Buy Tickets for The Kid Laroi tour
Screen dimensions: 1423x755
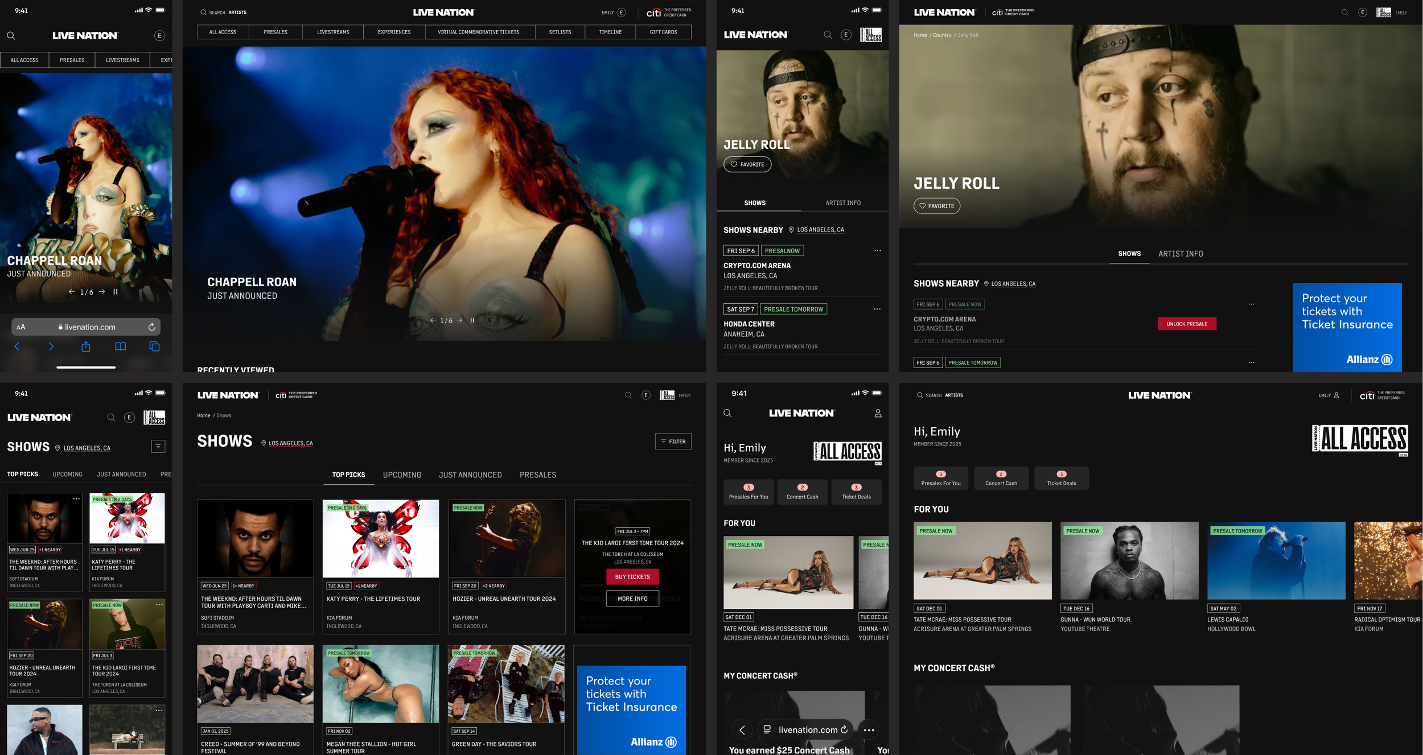tap(632, 576)
